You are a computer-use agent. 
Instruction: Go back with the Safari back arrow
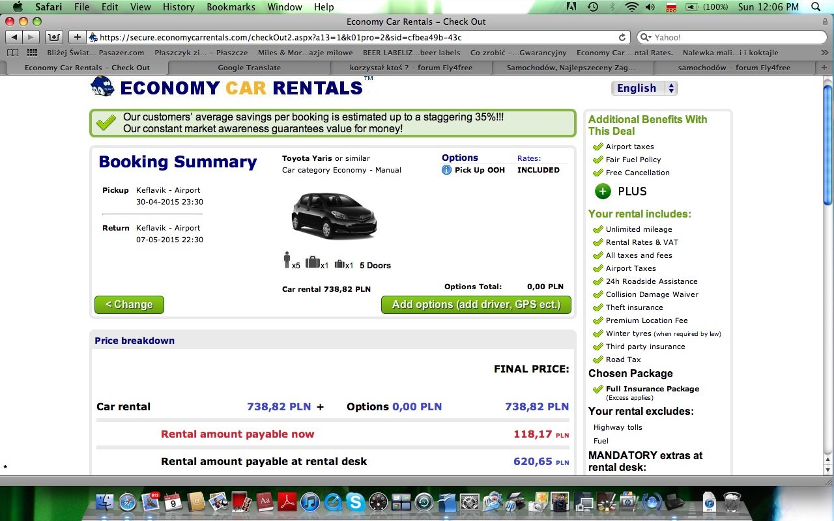click(14, 37)
